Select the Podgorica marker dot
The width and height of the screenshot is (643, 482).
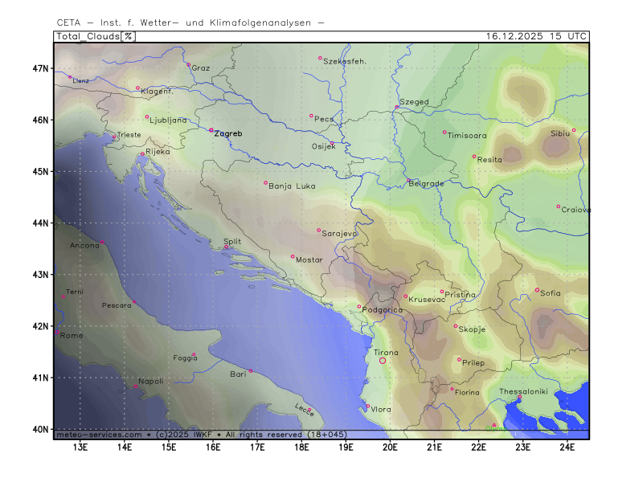(x=359, y=306)
